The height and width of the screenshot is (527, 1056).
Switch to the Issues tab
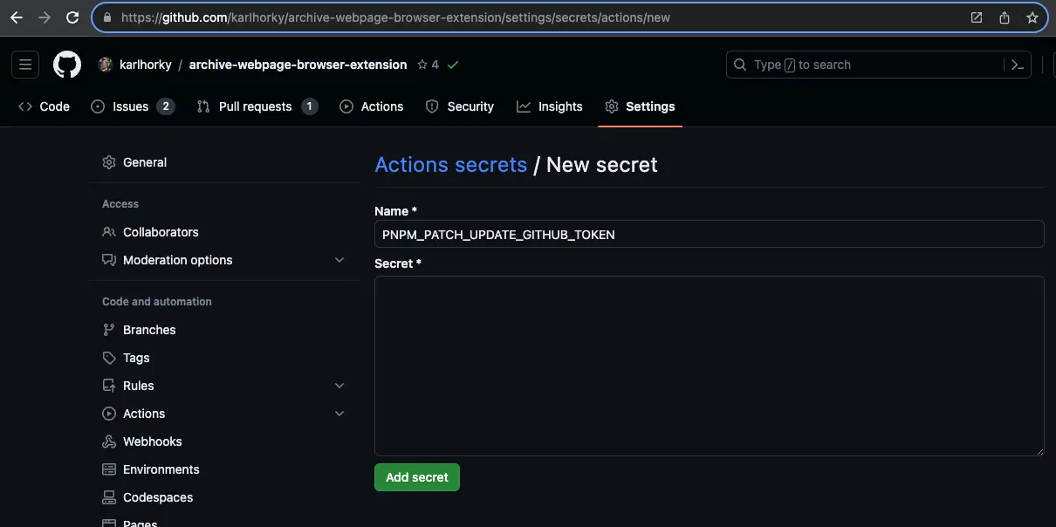pyautogui.click(x=133, y=106)
